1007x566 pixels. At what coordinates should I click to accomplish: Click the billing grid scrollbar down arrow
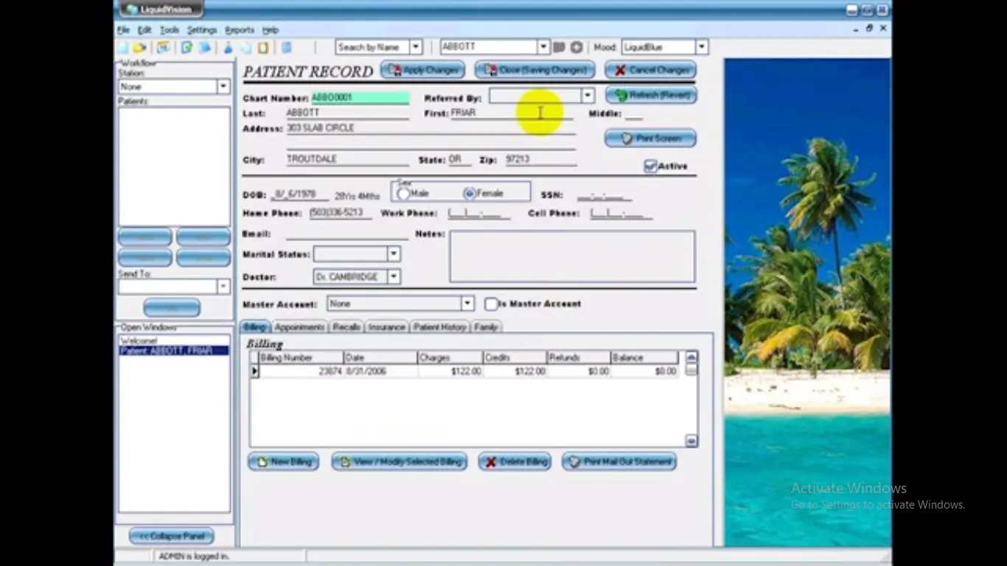click(x=690, y=442)
